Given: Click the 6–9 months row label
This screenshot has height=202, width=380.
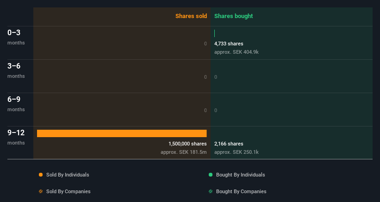Looking at the screenshot, I should (16, 104).
